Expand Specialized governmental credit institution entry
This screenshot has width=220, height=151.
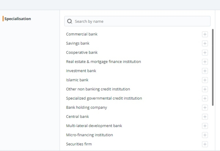click(205, 98)
